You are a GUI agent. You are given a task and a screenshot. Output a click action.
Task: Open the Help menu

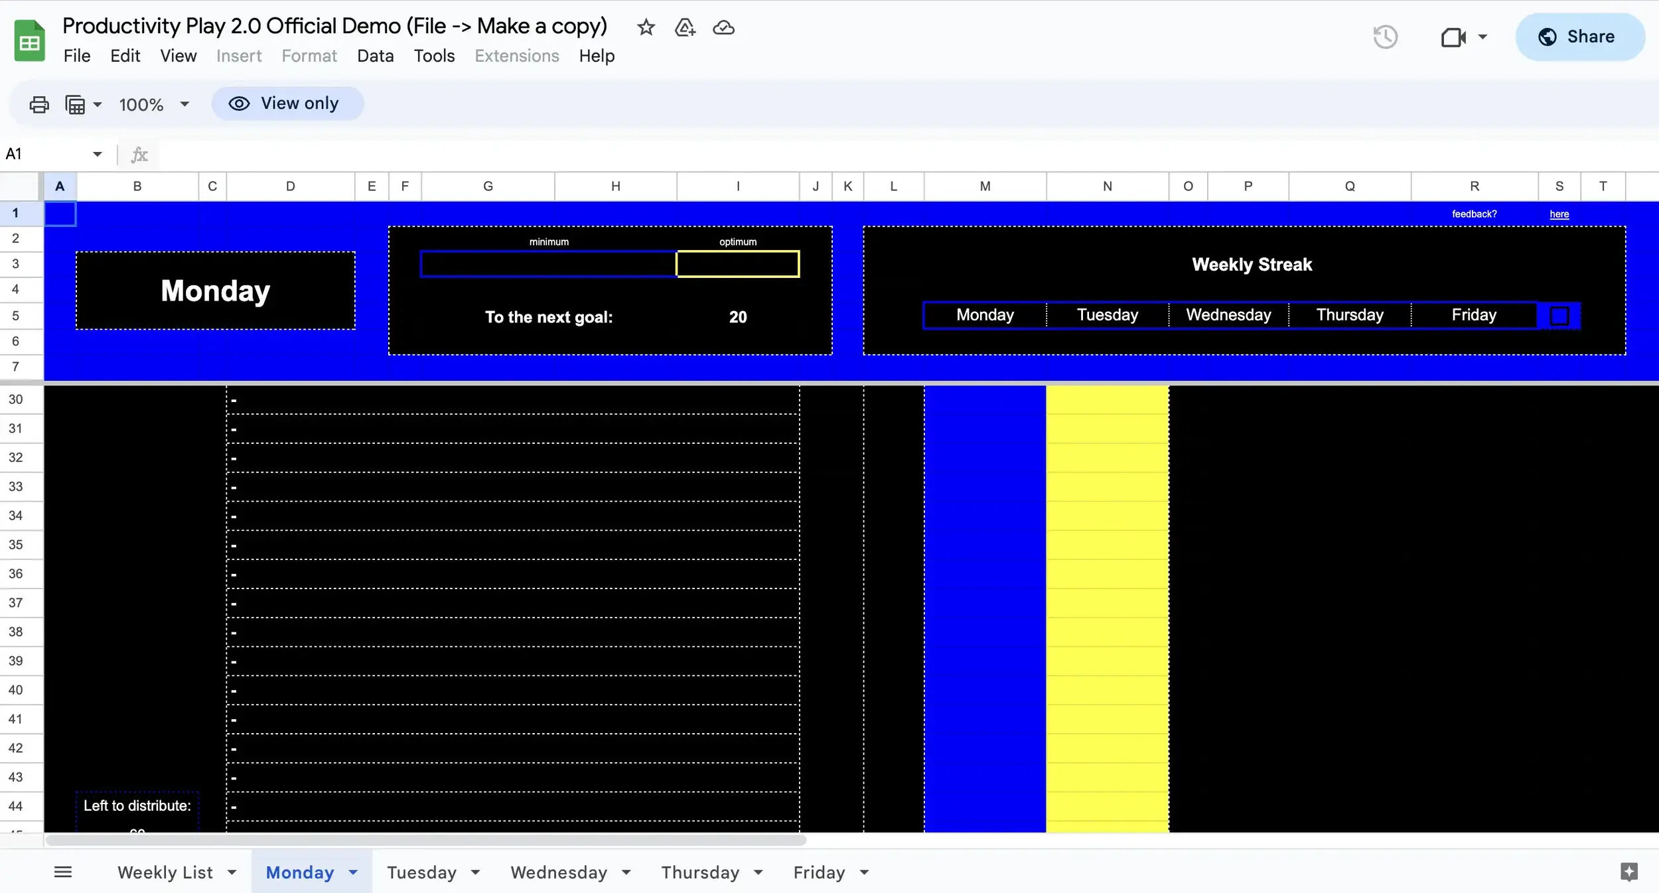[x=597, y=56]
